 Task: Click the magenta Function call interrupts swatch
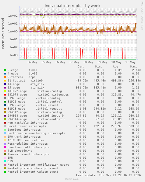coord(5,147)
